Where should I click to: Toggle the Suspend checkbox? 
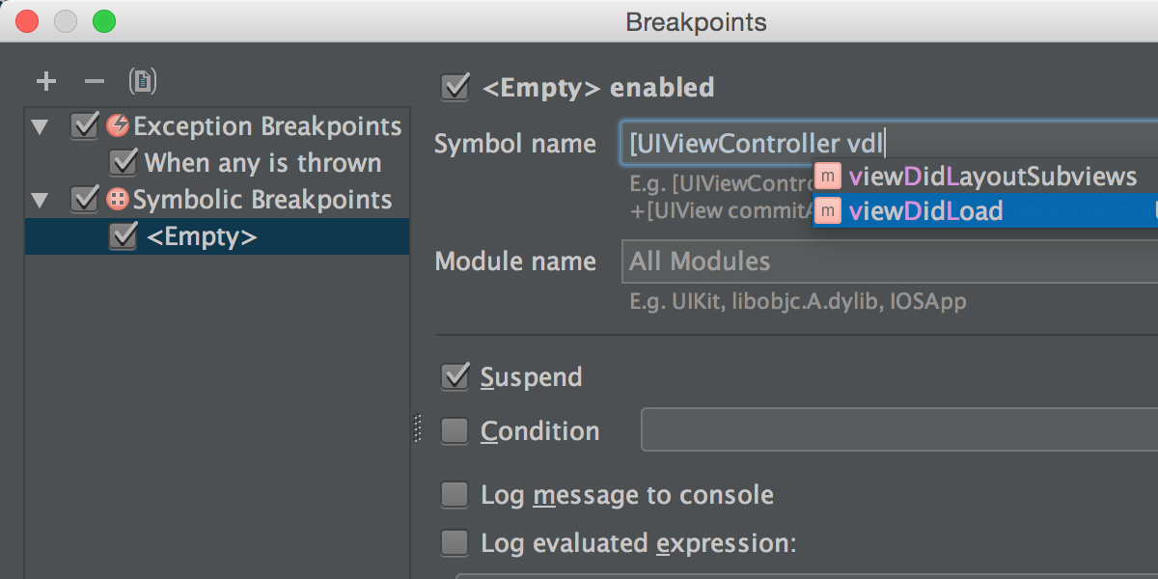point(455,376)
